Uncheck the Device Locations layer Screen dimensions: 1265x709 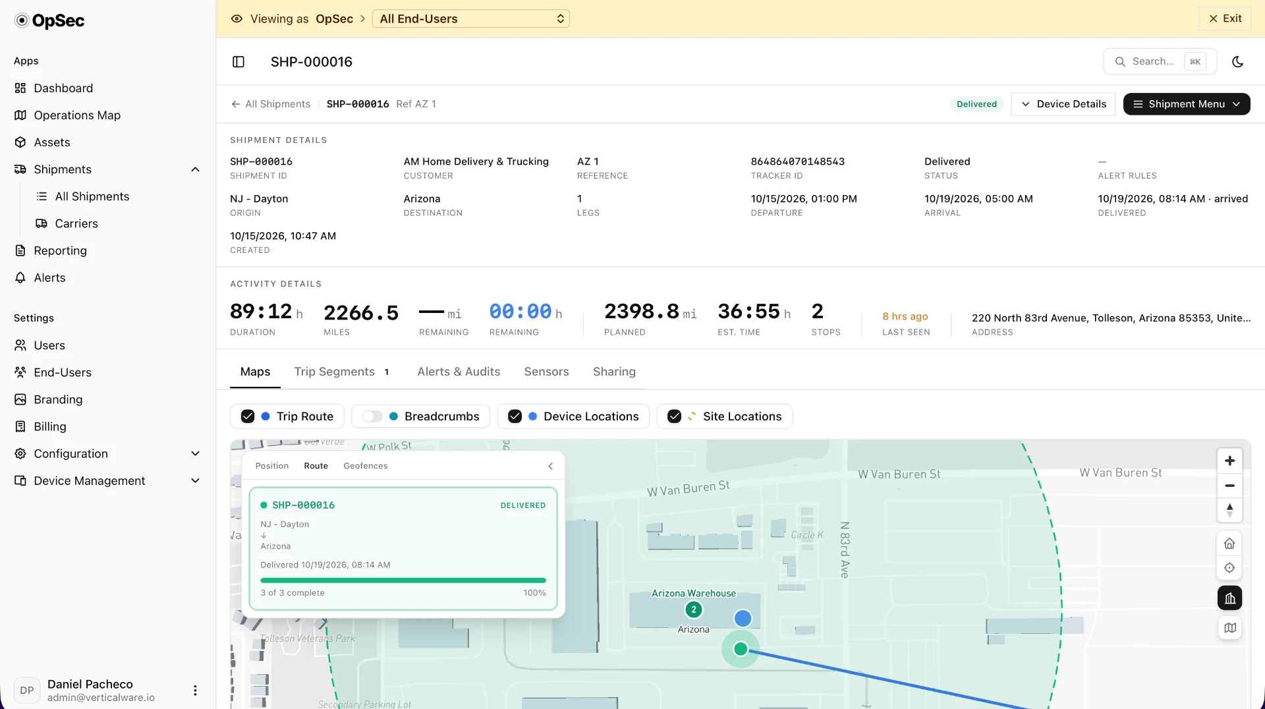[x=515, y=416]
